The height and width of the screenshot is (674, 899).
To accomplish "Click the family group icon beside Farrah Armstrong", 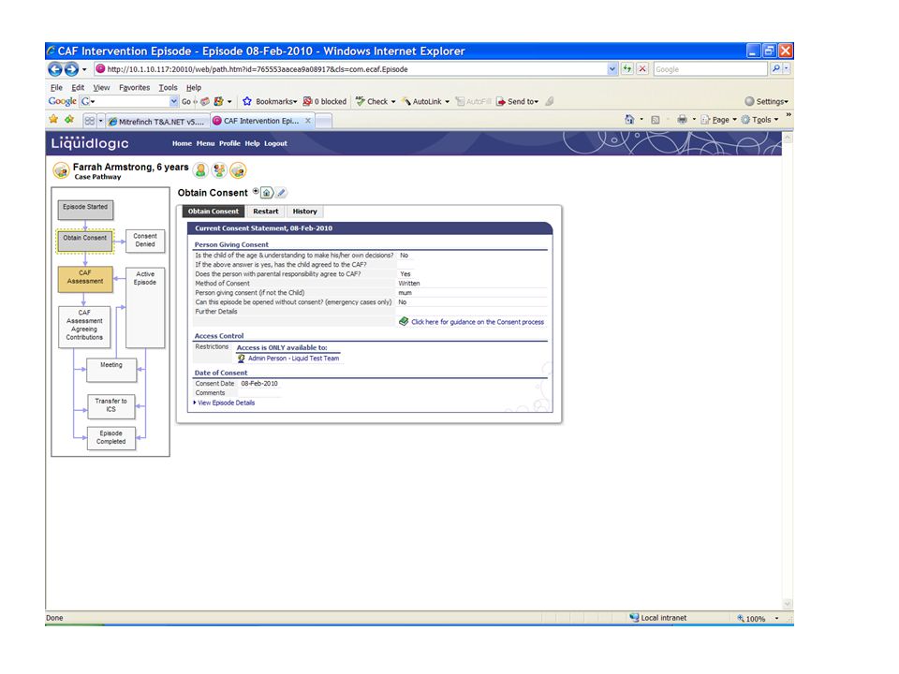I will coord(219,170).
